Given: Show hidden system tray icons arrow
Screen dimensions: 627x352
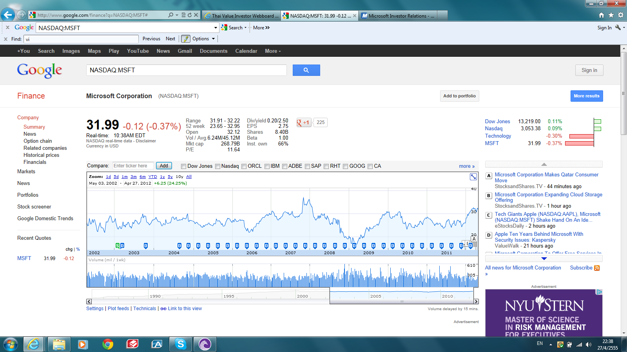Looking at the screenshot, I should click(x=551, y=345).
